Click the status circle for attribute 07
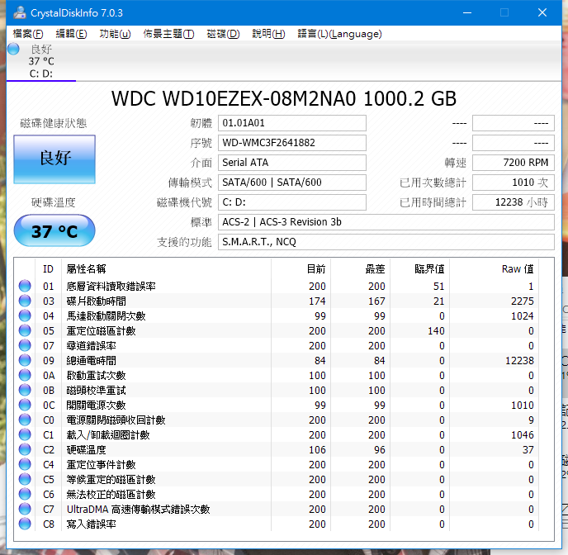 [x=25, y=345]
